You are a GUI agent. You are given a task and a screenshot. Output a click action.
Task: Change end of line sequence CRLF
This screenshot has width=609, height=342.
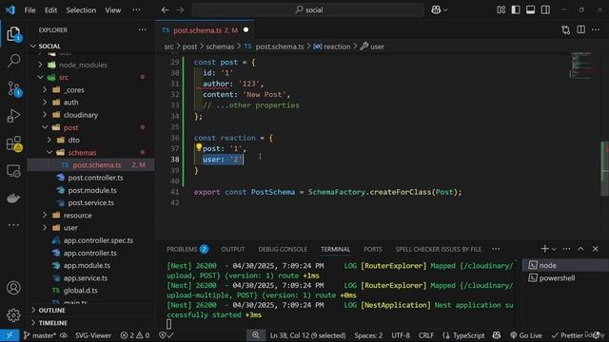pos(426,335)
